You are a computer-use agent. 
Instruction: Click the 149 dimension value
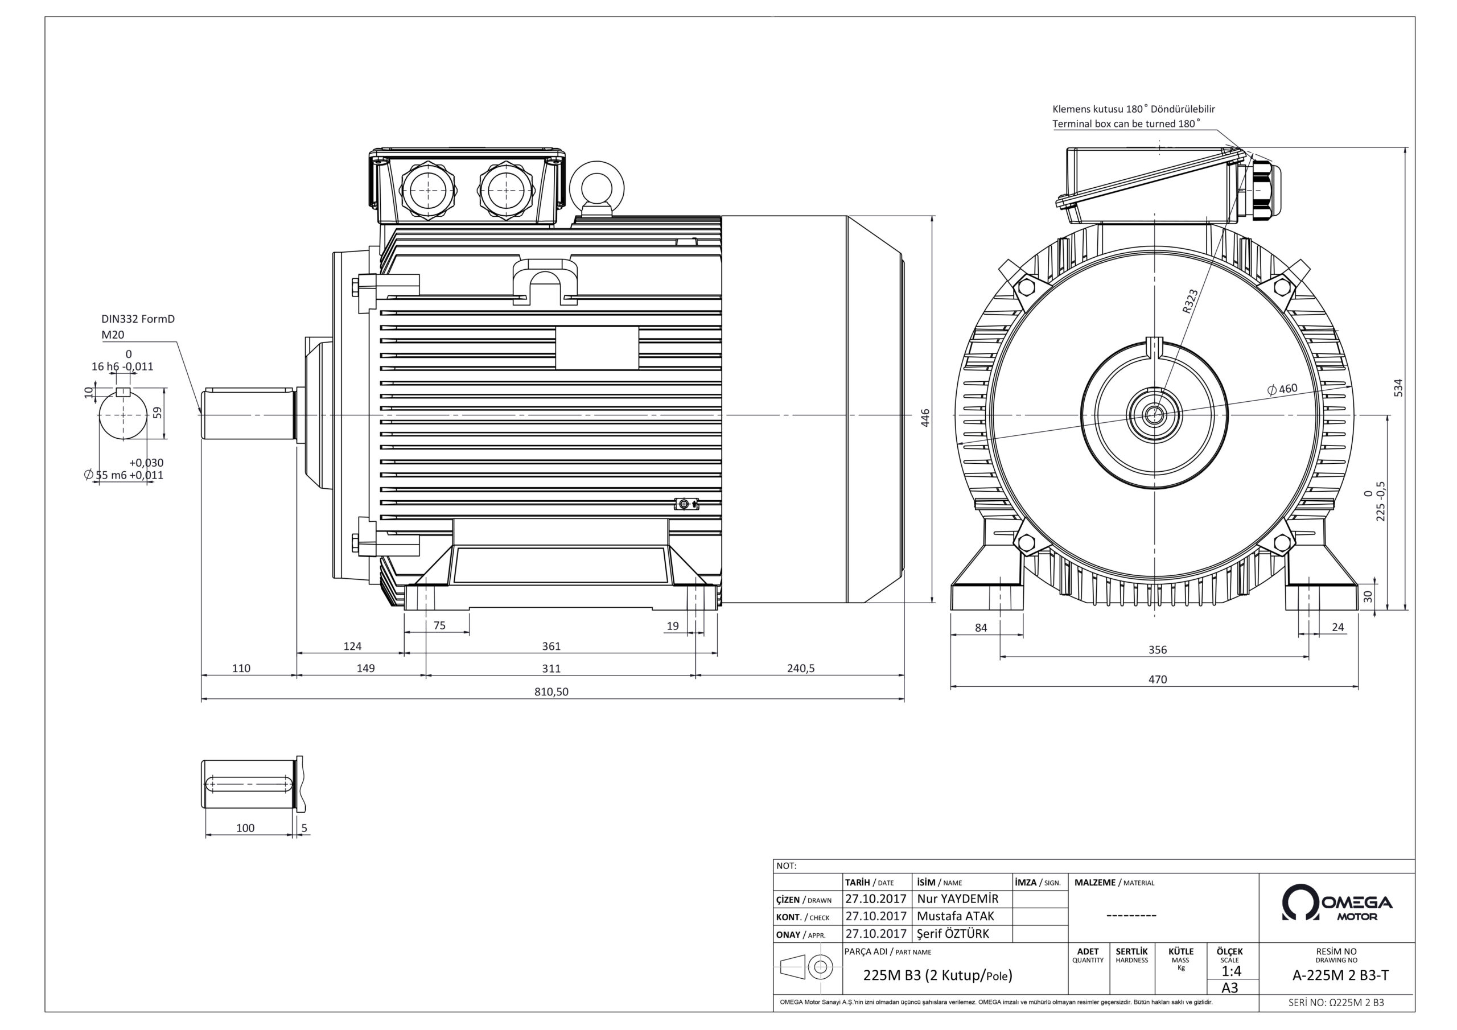pos(365,668)
